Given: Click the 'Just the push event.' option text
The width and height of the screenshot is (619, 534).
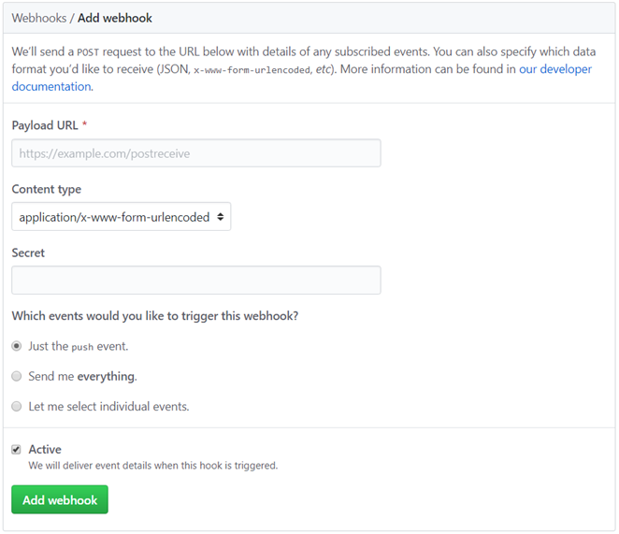Looking at the screenshot, I should click(x=79, y=346).
